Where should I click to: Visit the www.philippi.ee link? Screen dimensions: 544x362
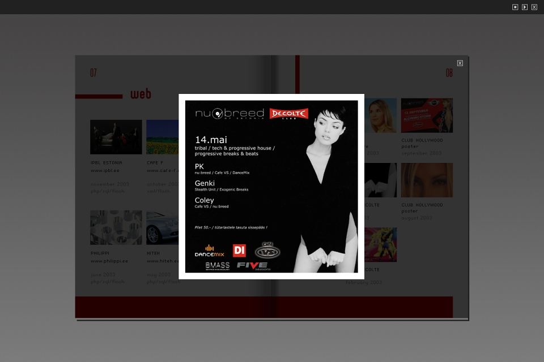pyautogui.click(x=109, y=261)
